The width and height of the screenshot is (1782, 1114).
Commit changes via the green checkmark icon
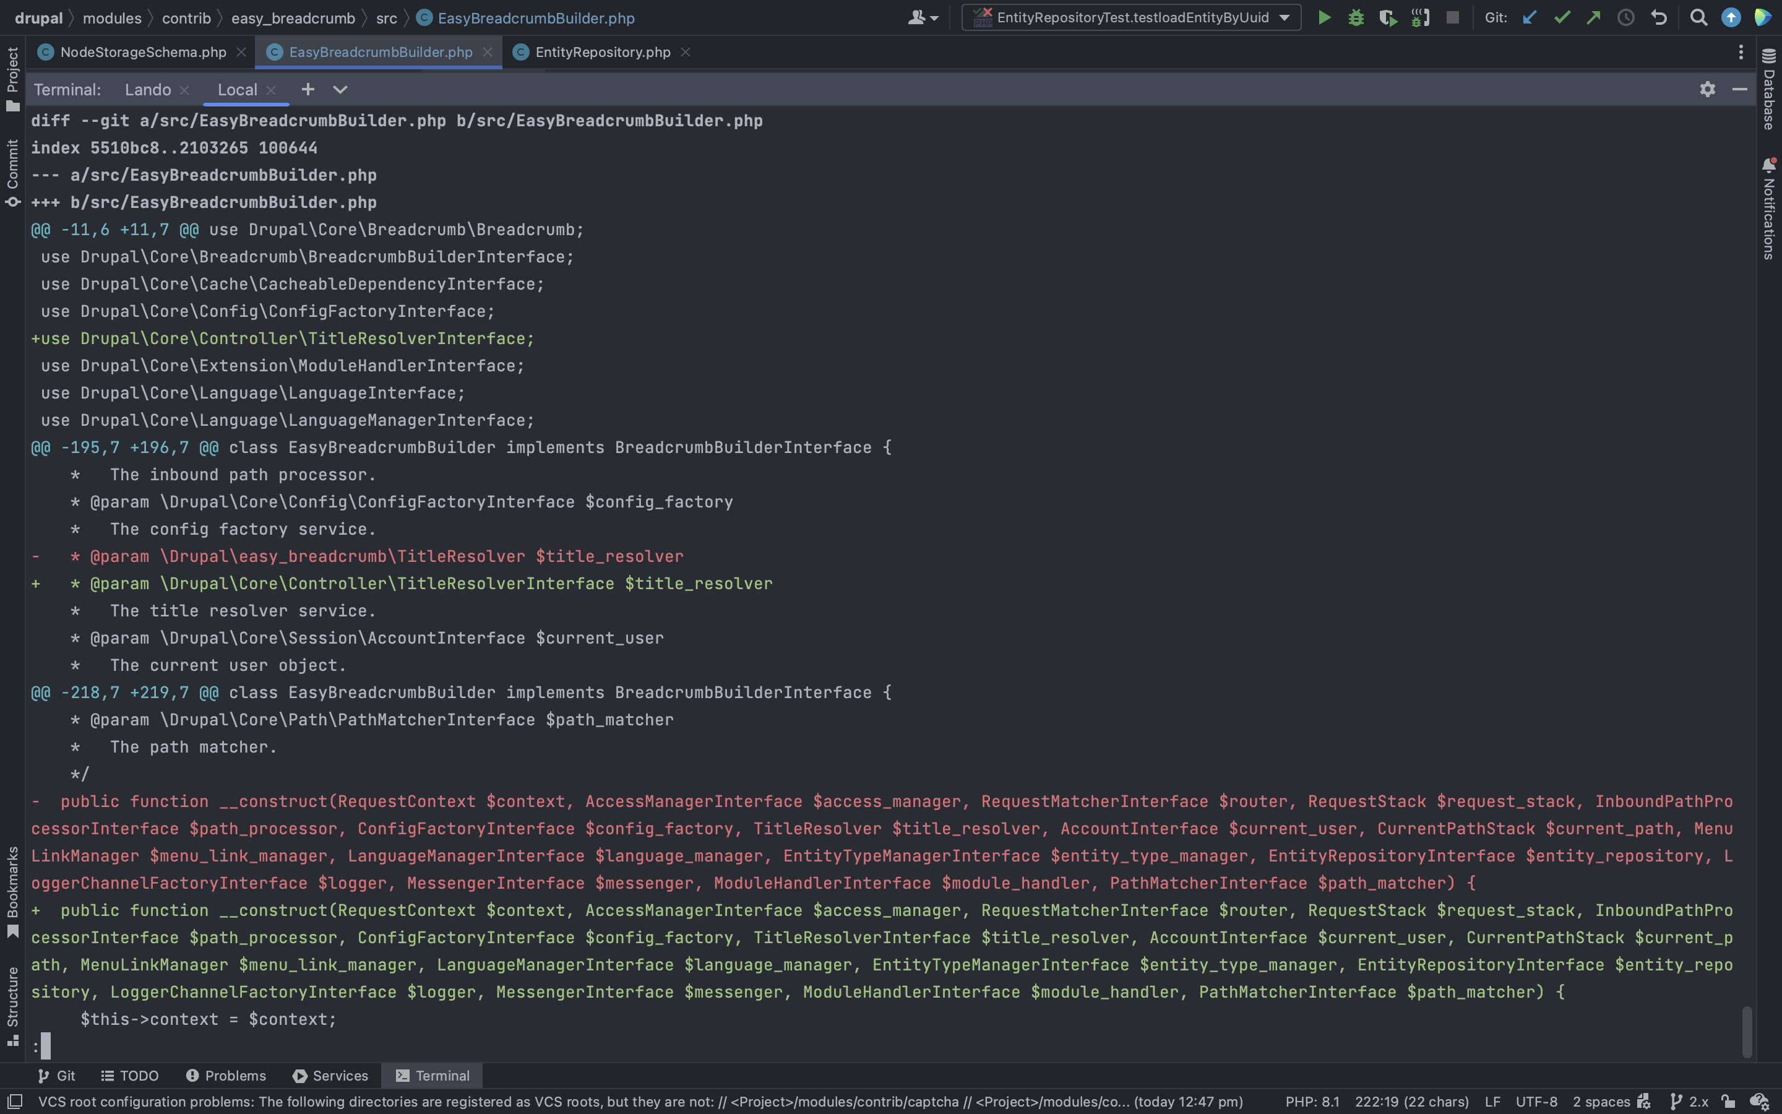click(x=1562, y=17)
